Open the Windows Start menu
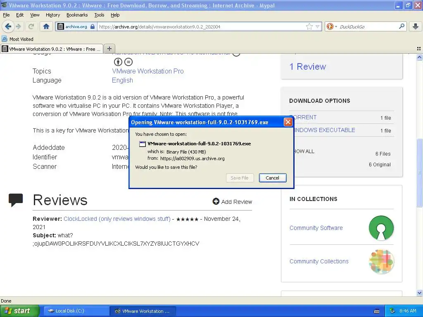423x317 pixels. (19, 311)
